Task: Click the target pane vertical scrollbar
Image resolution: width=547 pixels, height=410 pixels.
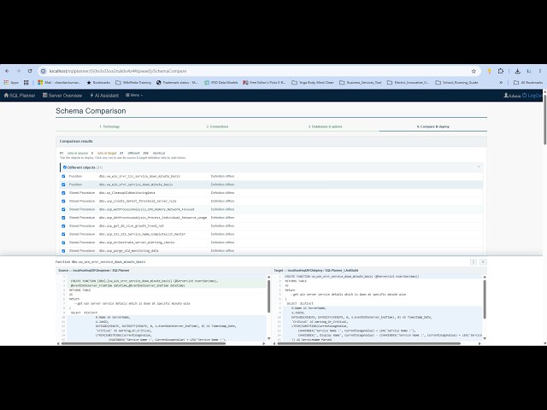Action: [x=485, y=299]
